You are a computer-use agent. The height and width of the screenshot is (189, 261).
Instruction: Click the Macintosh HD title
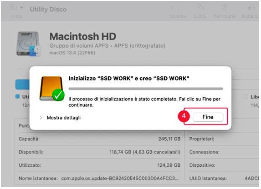(83, 36)
